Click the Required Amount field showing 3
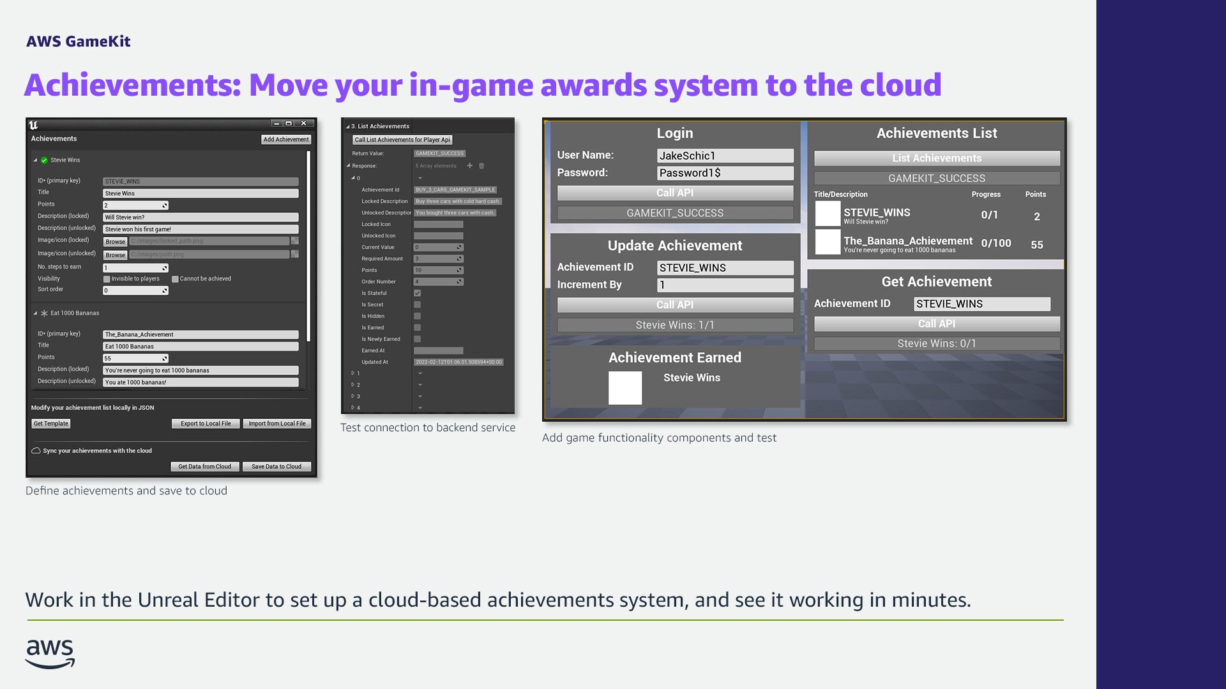The width and height of the screenshot is (1226, 689). pos(438,259)
